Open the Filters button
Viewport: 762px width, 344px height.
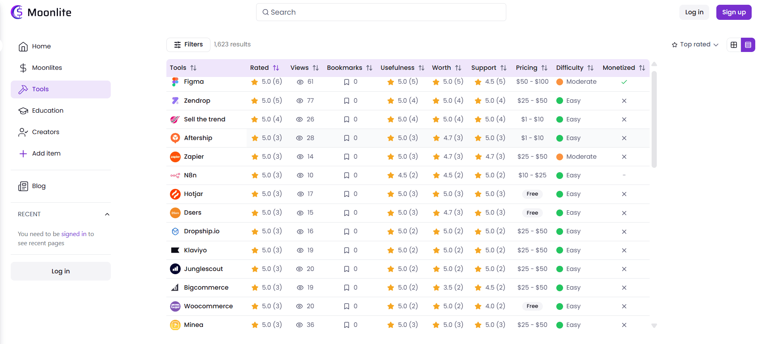coord(188,44)
